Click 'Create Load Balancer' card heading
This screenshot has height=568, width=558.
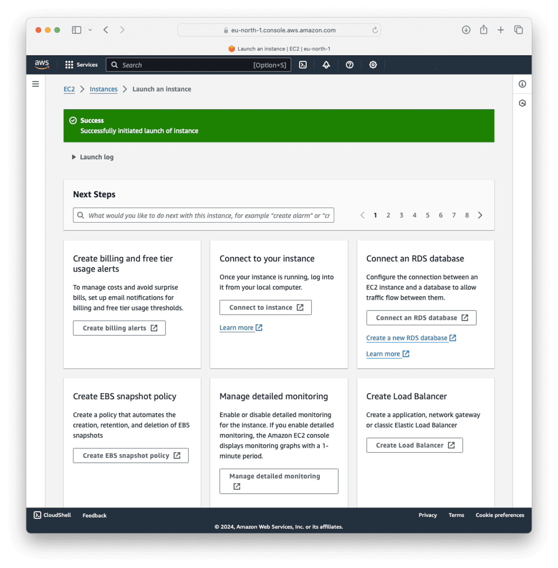coord(406,396)
